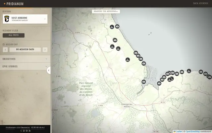Expand the division selector chevron

click(x=45, y=19)
